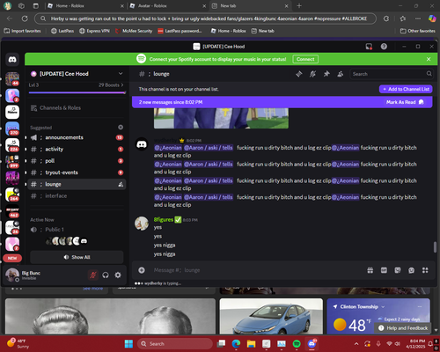Open the 8figures user profile name
Image resolution: width=440 pixels, height=352 pixels.
[x=164, y=219]
